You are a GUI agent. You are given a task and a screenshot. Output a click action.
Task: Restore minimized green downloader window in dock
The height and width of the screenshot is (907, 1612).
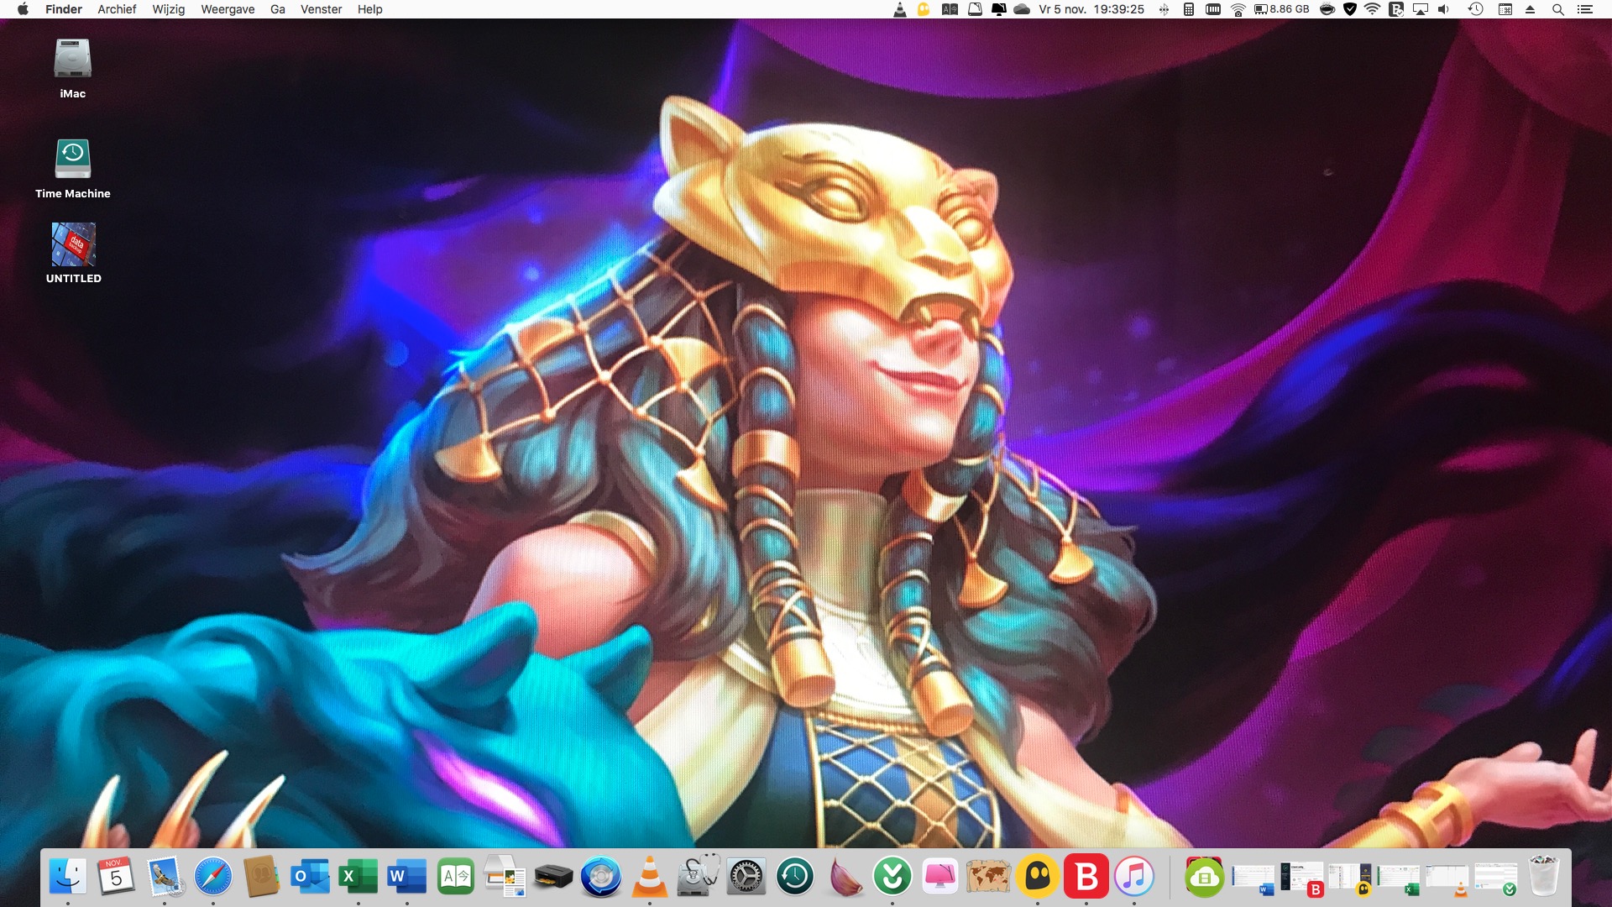click(1495, 878)
